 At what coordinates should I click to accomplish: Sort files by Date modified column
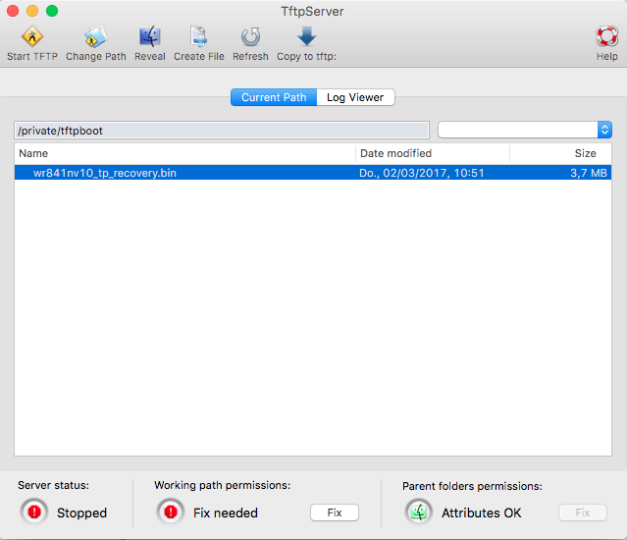coord(432,153)
